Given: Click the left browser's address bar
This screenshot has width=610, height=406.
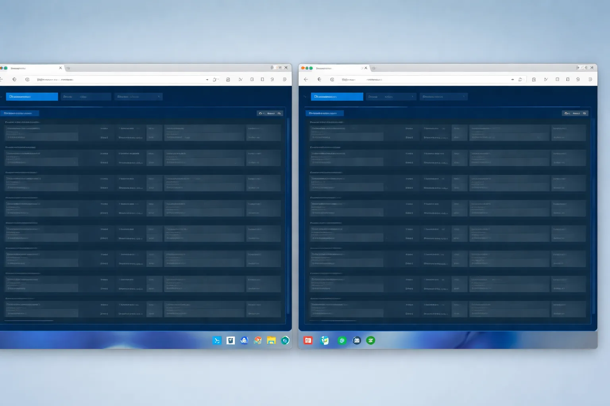Looking at the screenshot, I should (122, 79).
